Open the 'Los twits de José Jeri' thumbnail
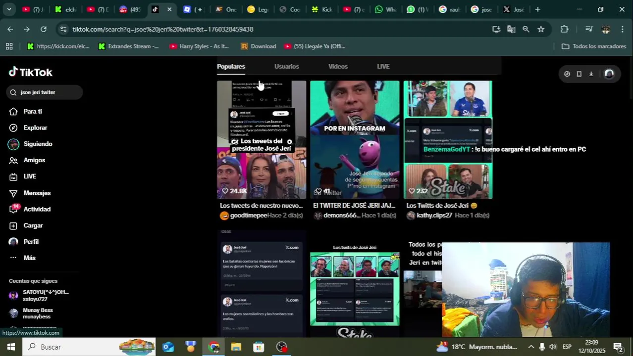The image size is (633, 356). (355, 289)
